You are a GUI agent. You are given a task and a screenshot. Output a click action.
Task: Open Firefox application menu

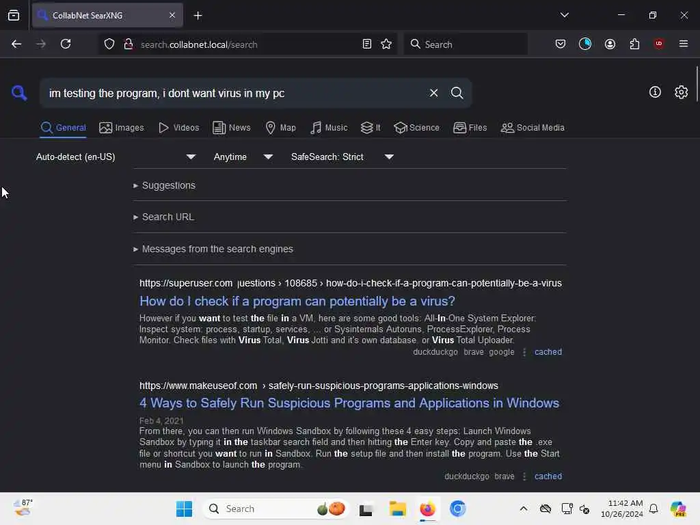tap(684, 44)
